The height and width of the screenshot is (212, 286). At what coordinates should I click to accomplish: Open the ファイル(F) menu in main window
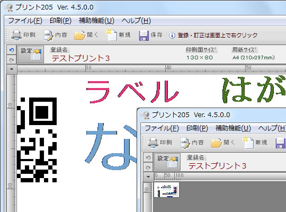click(x=25, y=21)
